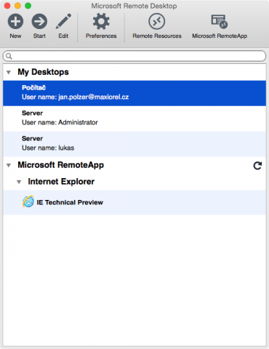Screen dimensions: 269x349
Task: Click the New desktop plus icon
Action: pyautogui.click(x=15, y=21)
